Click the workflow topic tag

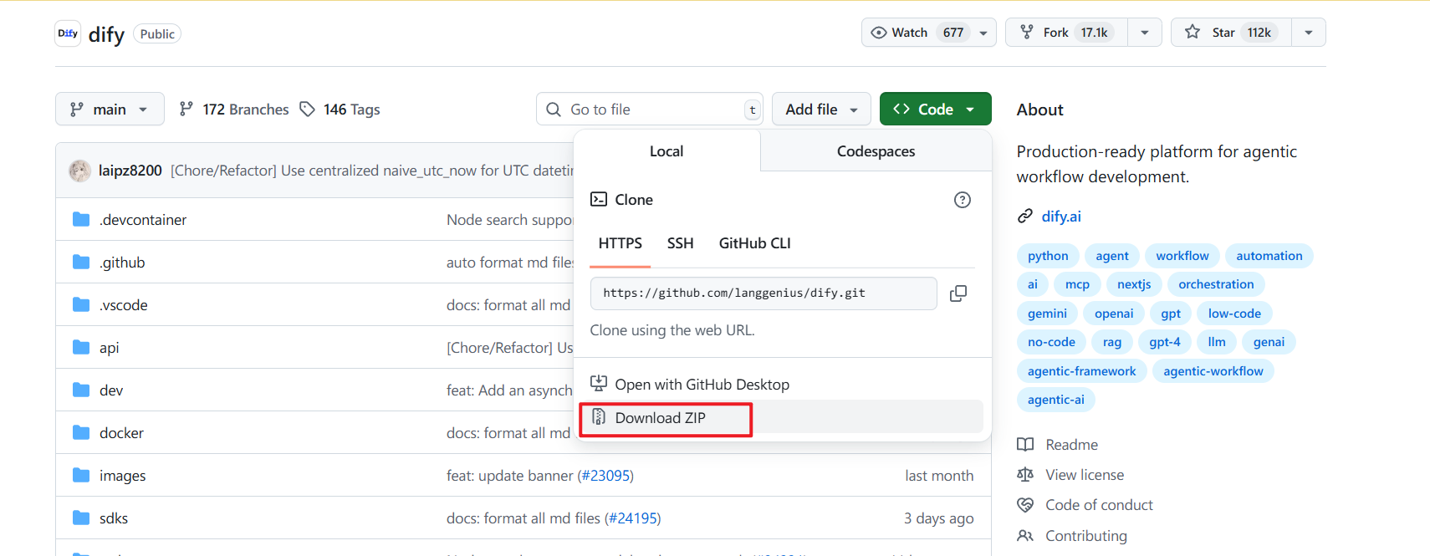pos(1182,256)
